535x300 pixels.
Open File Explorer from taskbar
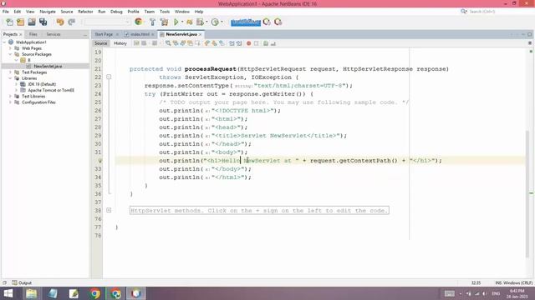coord(31,293)
